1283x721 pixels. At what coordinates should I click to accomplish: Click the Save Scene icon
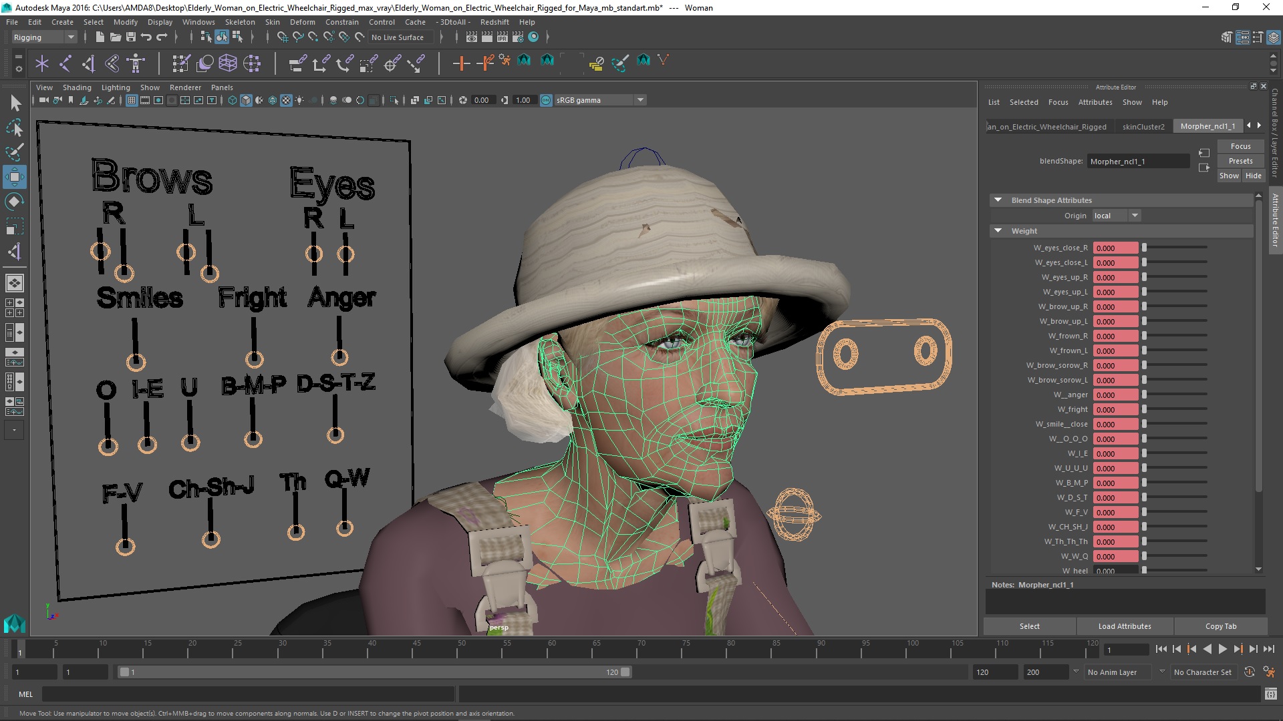click(x=130, y=37)
